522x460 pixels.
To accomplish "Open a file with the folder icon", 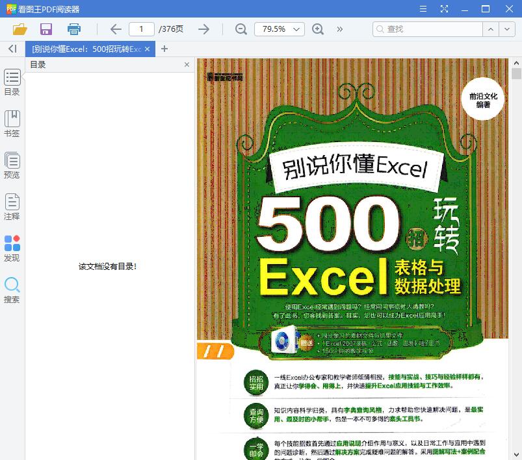I will pyautogui.click(x=20, y=29).
